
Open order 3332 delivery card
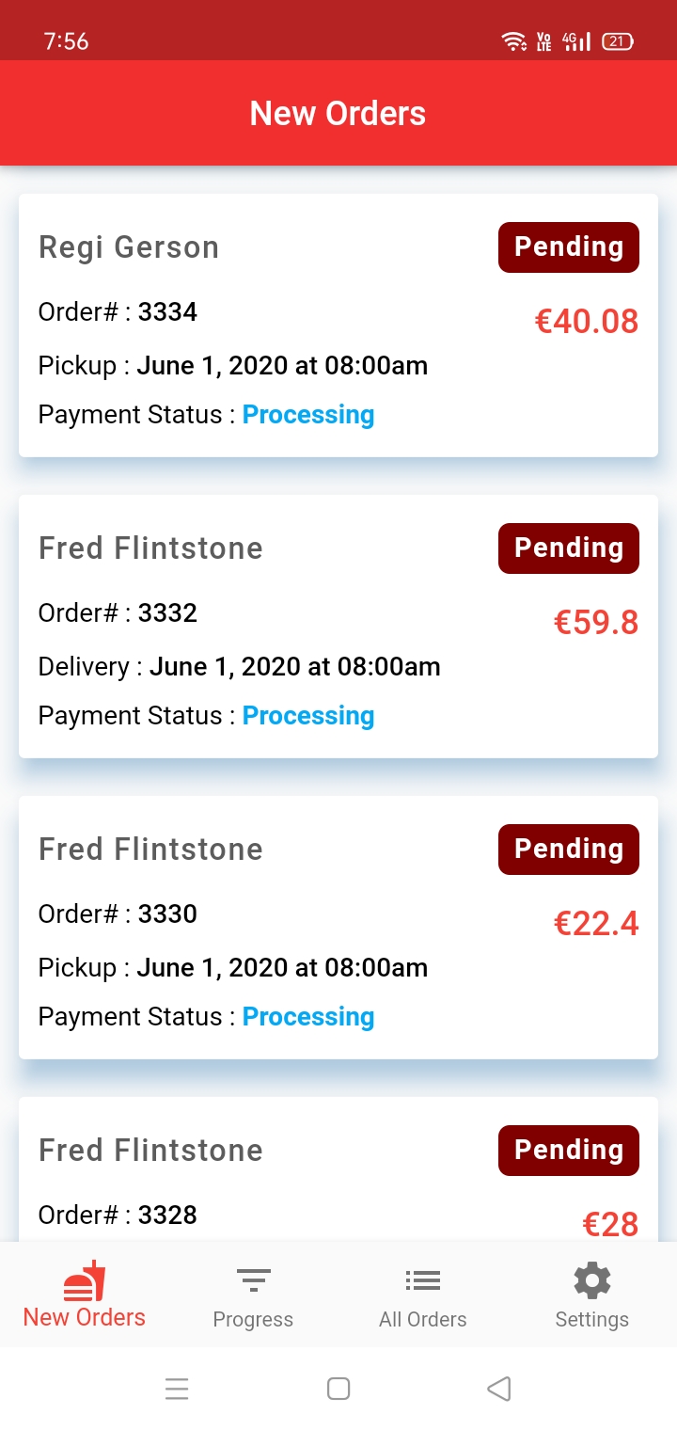click(338, 627)
